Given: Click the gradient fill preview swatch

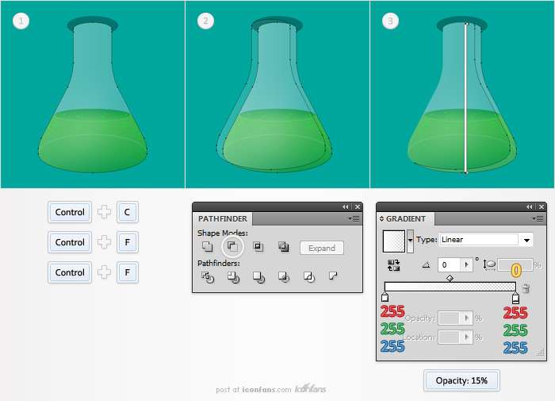Looking at the screenshot, I should click(x=393, y=241).
